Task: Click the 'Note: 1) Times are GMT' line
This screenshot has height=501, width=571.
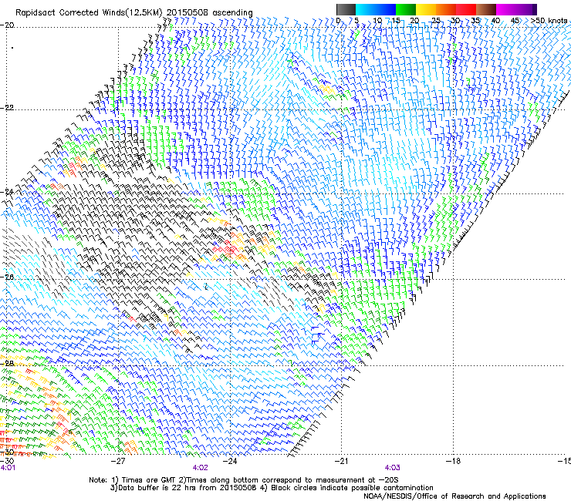Action: coord(244,480)
